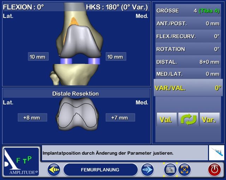Take a screenshot with the camera icon
Image resolution: width=226 pixels, height=180 pixels.
pos(170,170)
